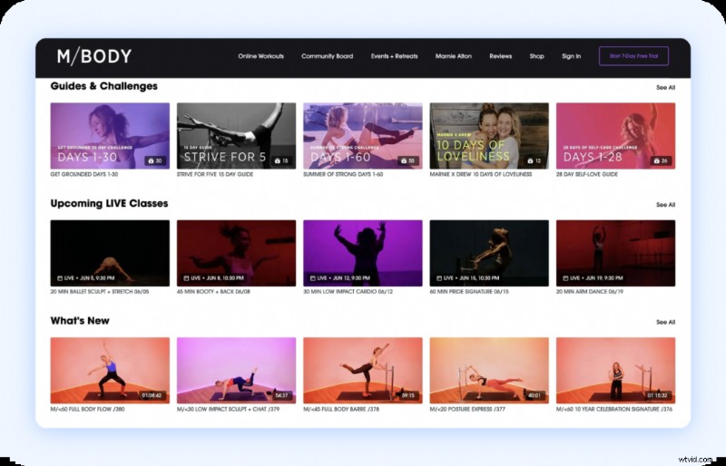726x466 pixels.
Task: Open Events + Retreats page
Action: tap(394, 56)
